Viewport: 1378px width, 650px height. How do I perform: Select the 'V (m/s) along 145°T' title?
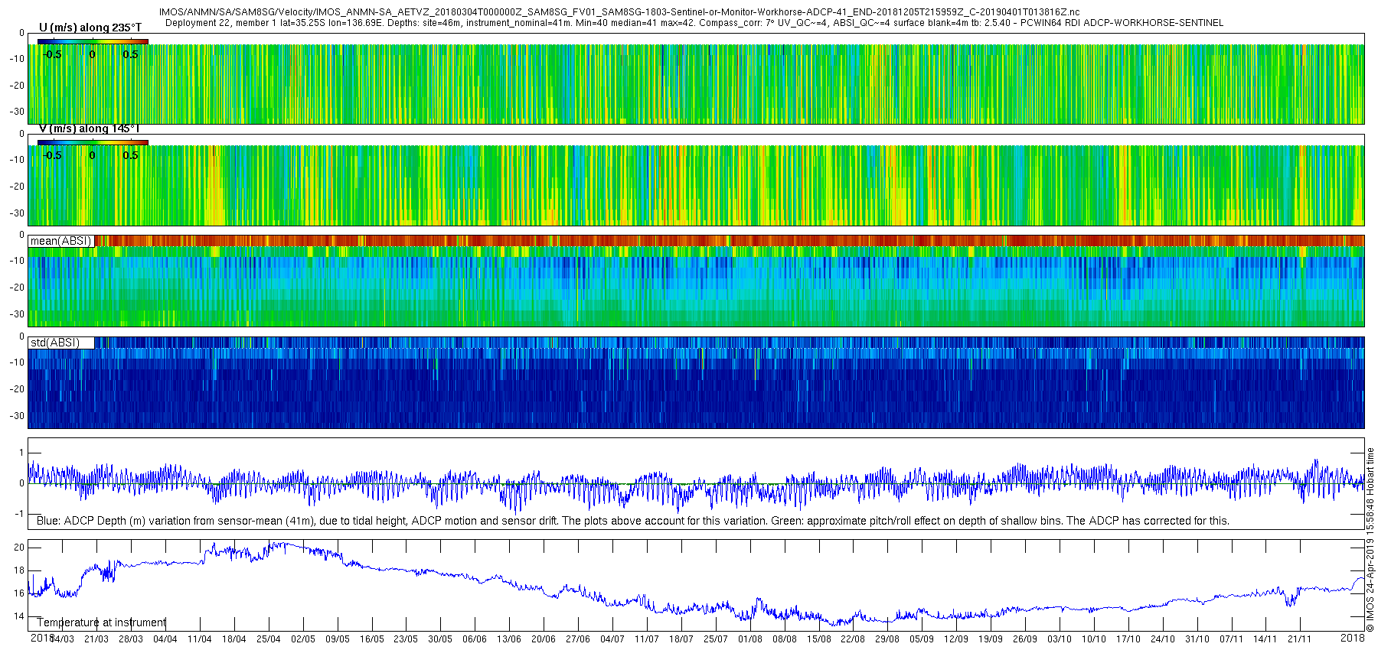tap(89, 129)
